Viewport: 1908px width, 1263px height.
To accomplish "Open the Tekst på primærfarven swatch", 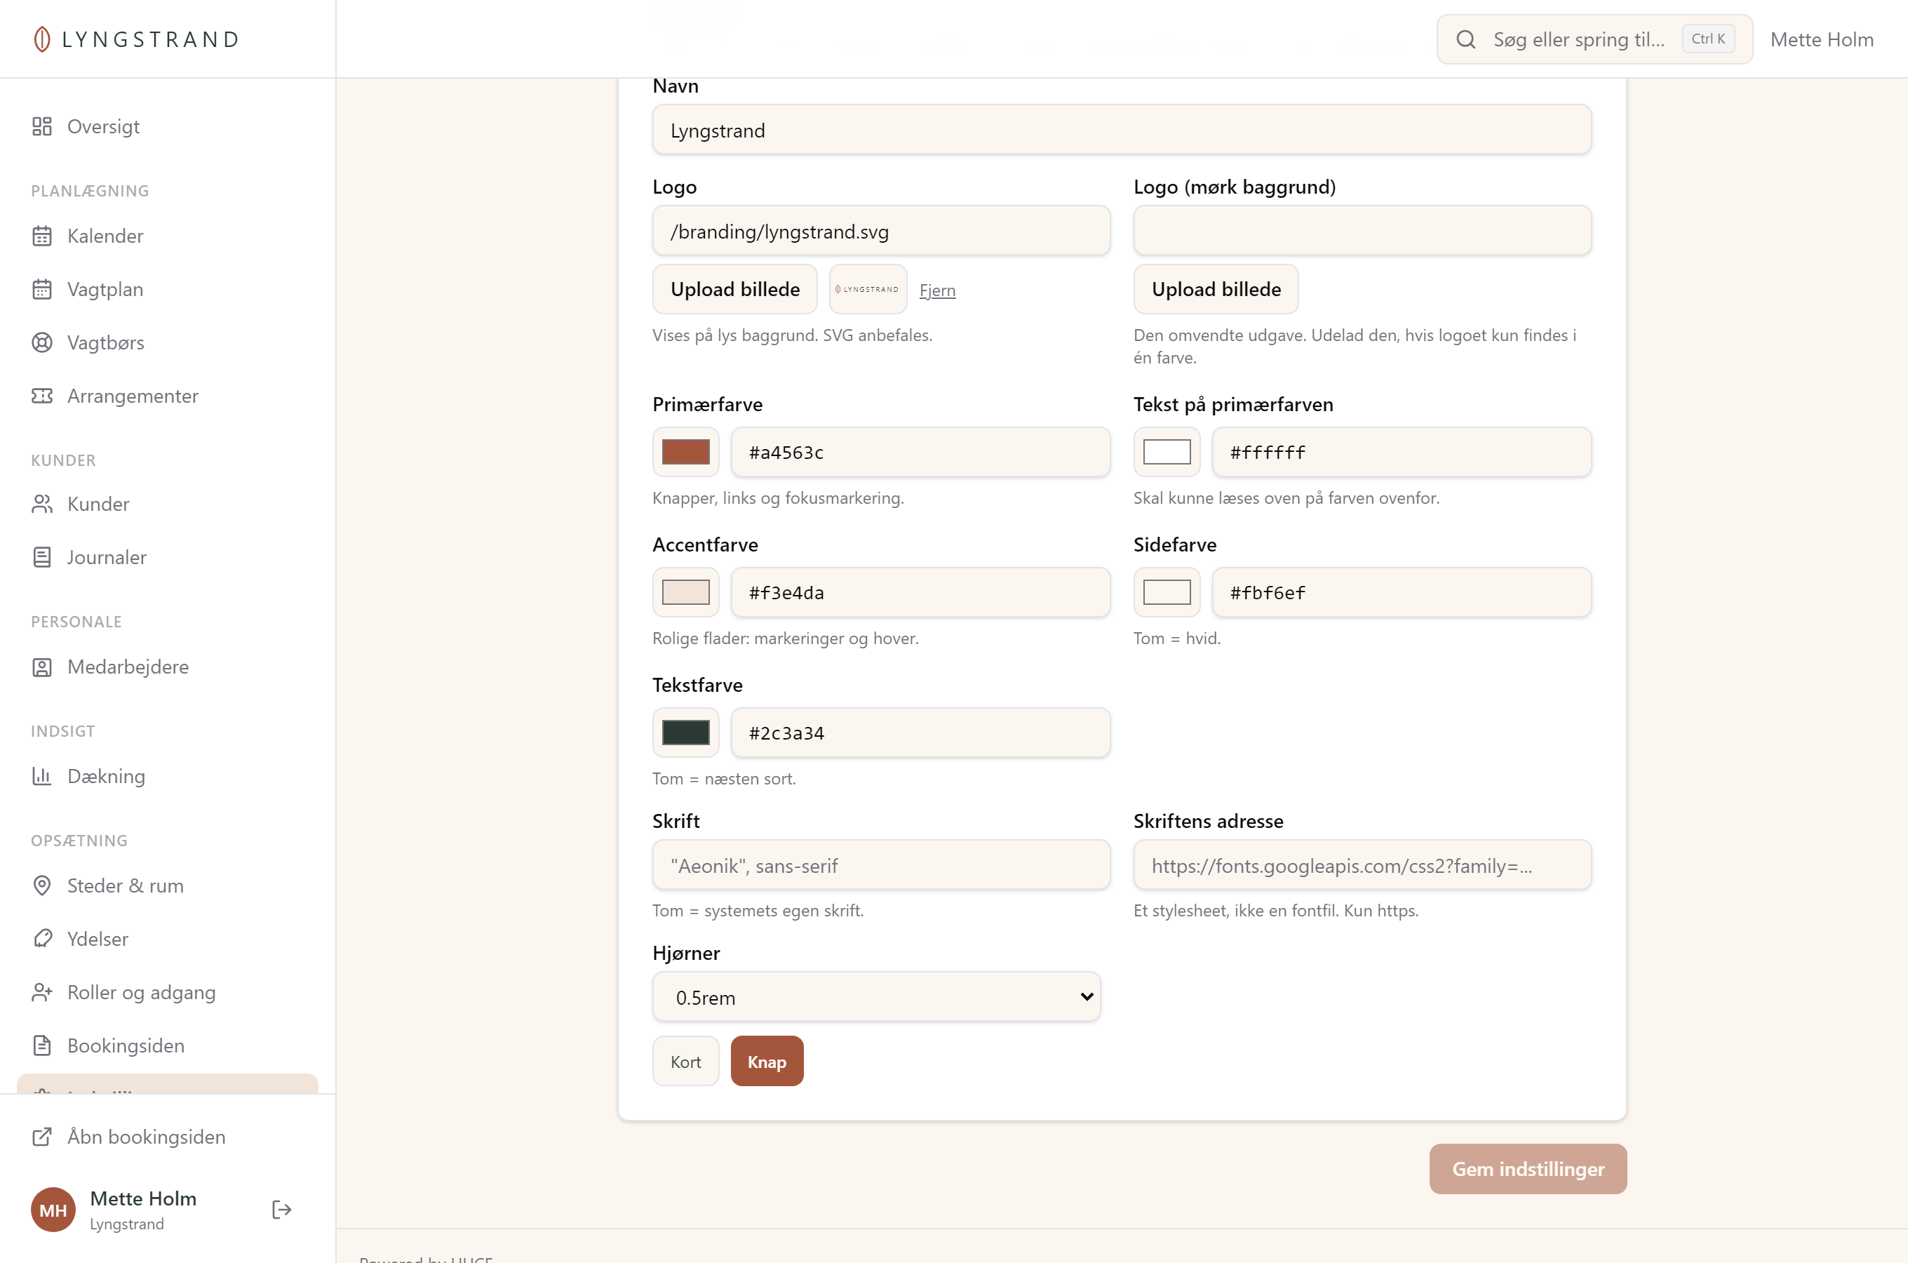I will (x=1167, y=452).
